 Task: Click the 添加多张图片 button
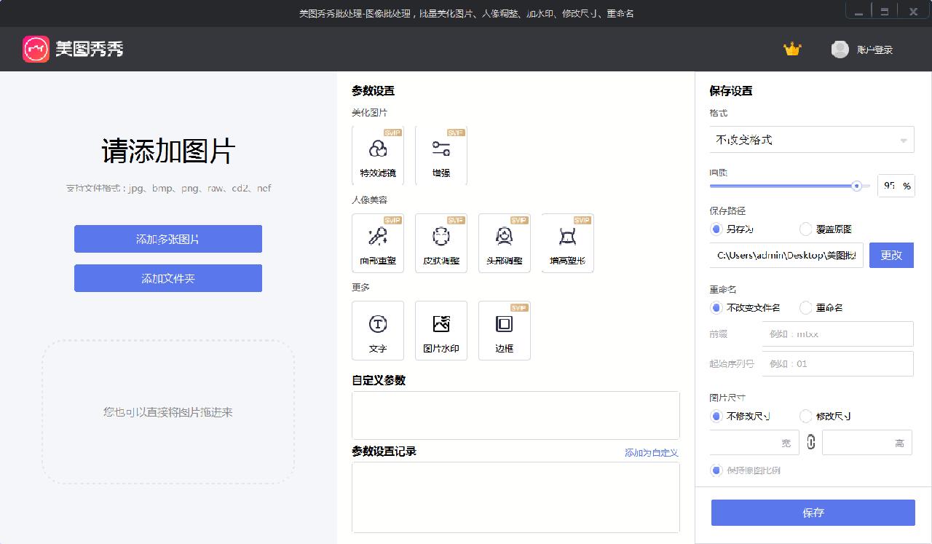click(167, 238)
